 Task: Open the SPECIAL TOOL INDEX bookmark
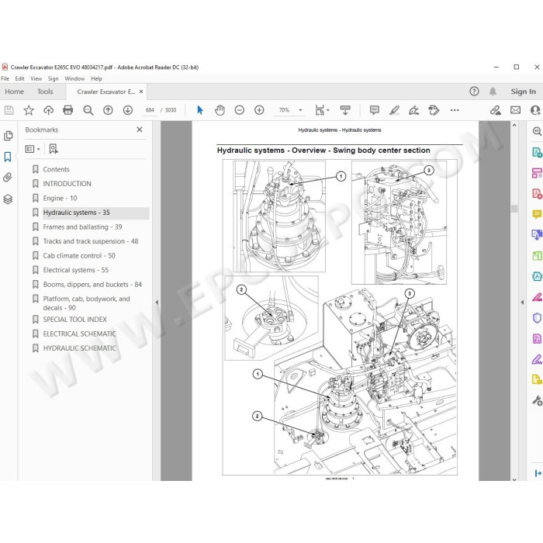coord(74,320)
